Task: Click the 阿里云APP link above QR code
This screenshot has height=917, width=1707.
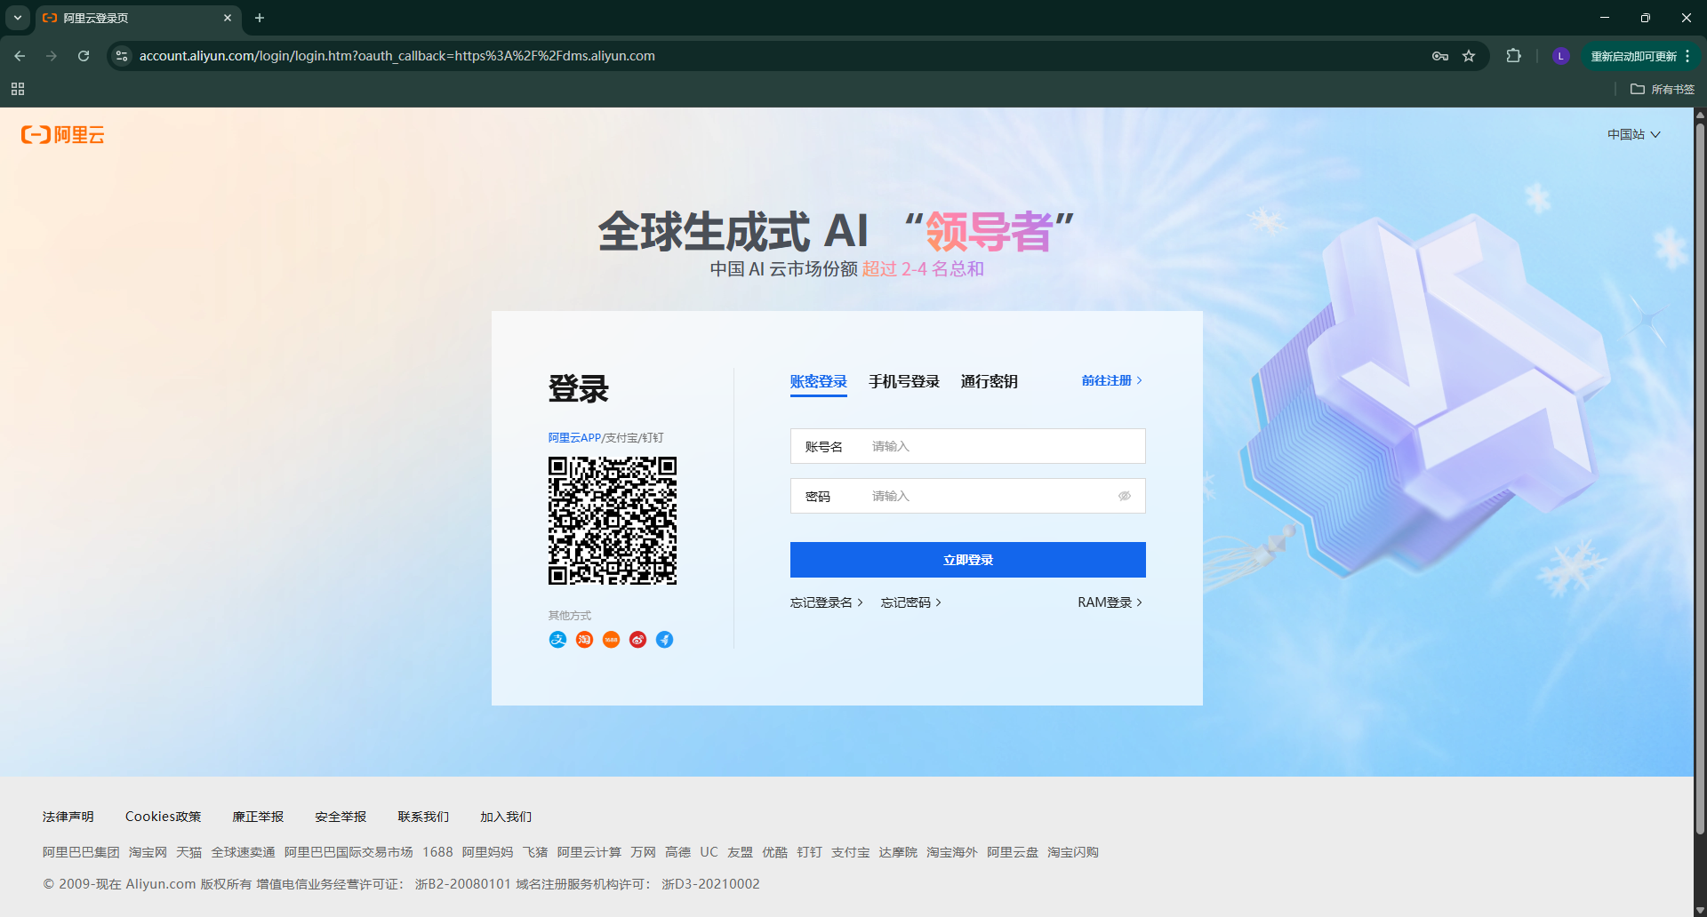Action: [x=574, y=437]
